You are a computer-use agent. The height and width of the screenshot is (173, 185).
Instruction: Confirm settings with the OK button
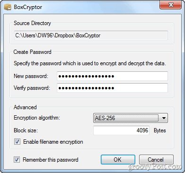(x=118, y=159)
